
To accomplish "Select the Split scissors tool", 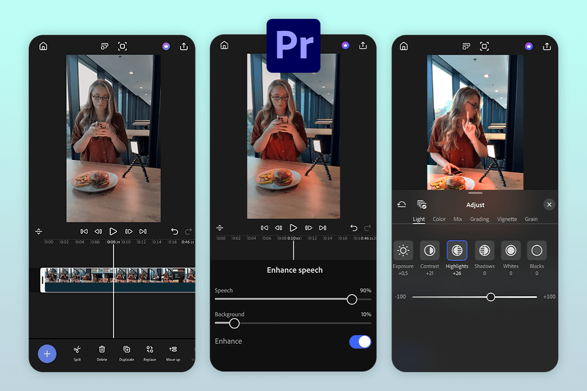I will pyautogui.click(x=77, y=353).
